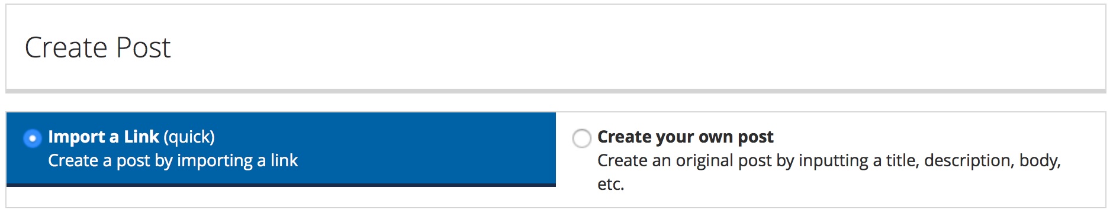Click the (quick) text beside Import a Link
The height and width of the screenshot is (213, 1113).
point(189,137)
